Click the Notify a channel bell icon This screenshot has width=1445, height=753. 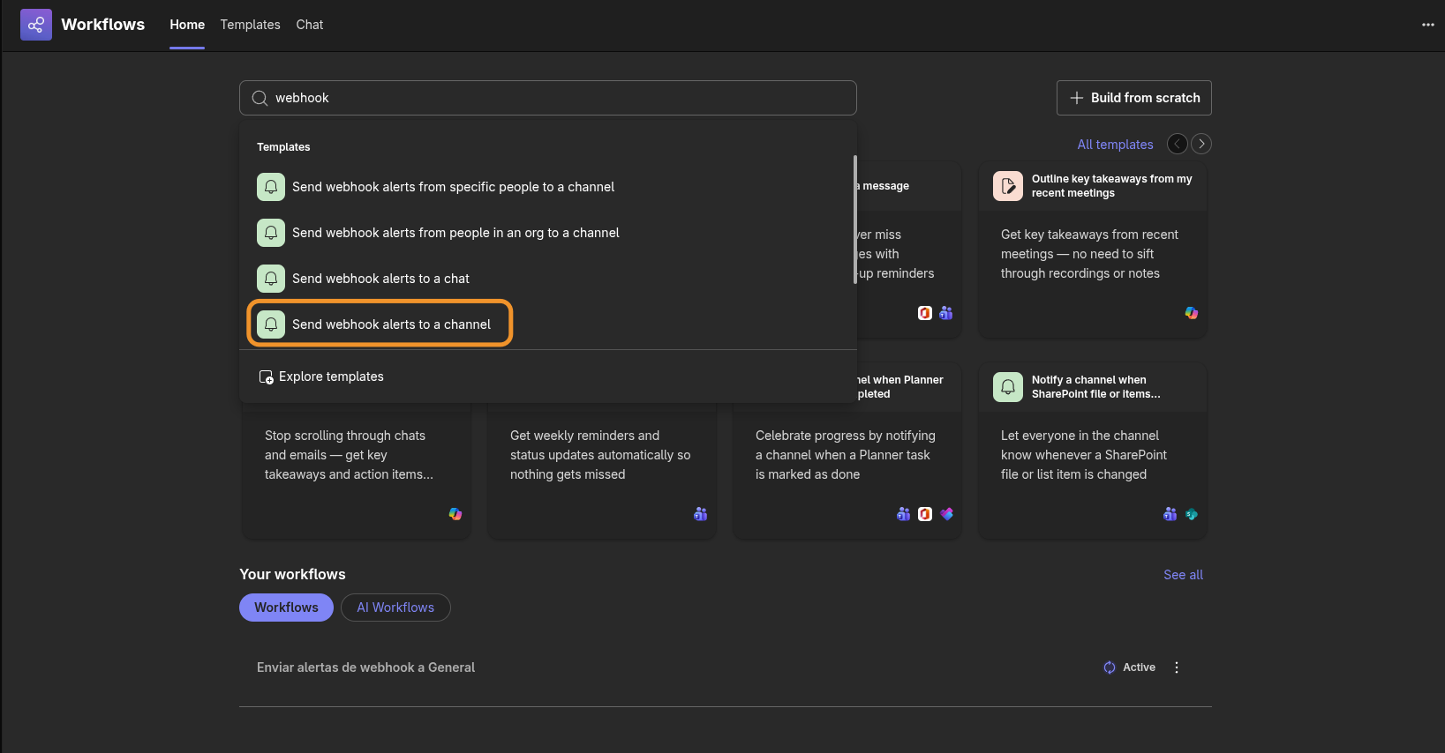point(1008,387)
